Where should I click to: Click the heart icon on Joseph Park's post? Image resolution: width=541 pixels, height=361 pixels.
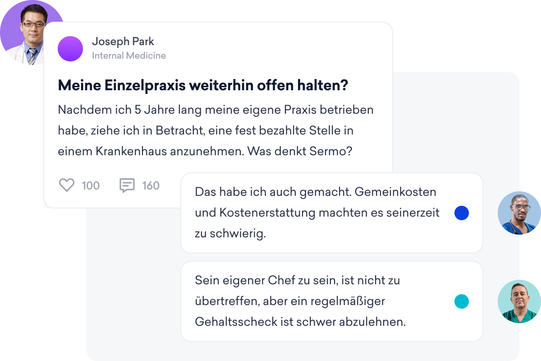click(x=67, y=185)
